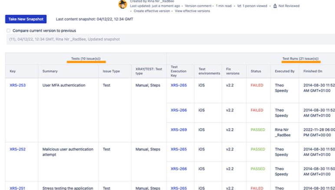This screenshot has width=335, height=190.
Task: Click the Tests (10 issue(s)) header
Action: pyautogui.click(x=86, y=59)
